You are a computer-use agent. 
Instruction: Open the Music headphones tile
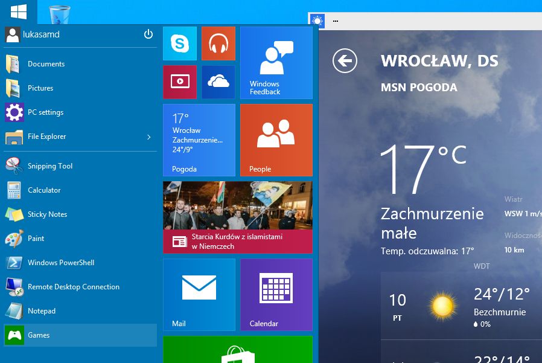(218, 43)
